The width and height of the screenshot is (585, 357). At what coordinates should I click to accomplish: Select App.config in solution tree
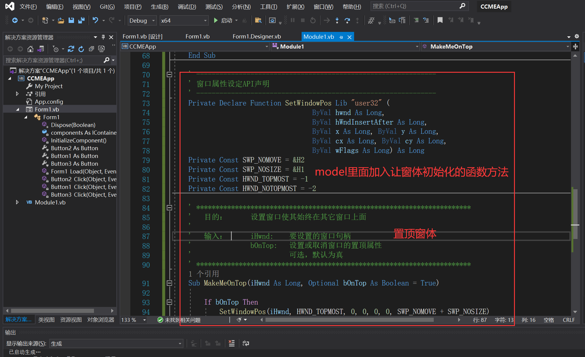(49, 102)
